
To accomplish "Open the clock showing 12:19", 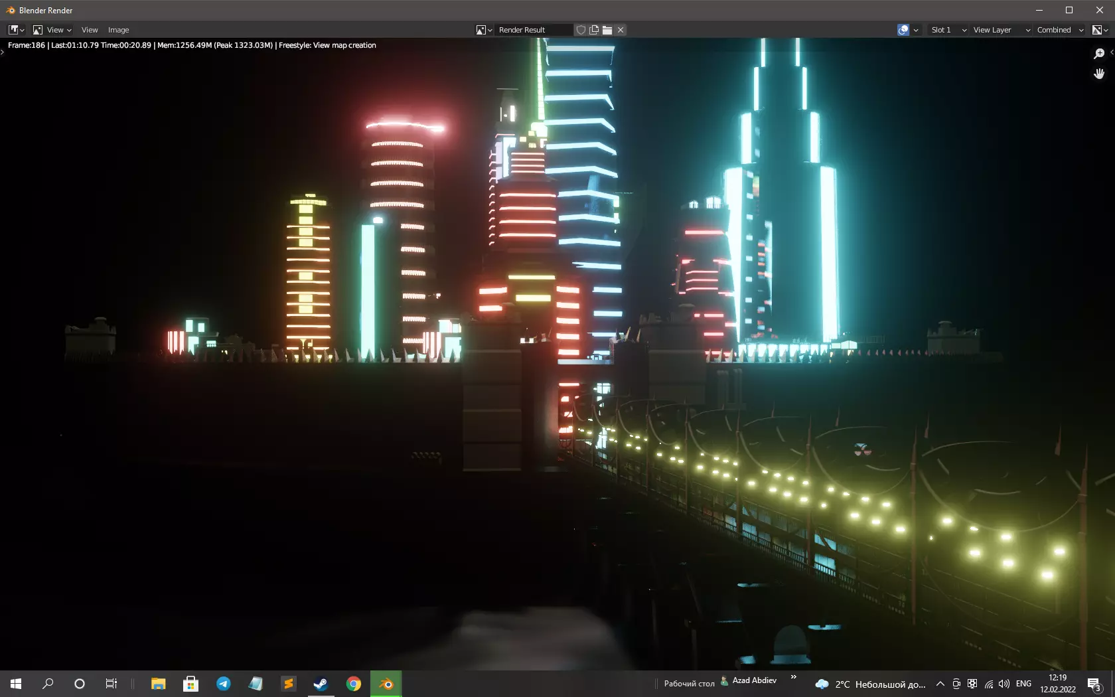I will pos(1058,684).
